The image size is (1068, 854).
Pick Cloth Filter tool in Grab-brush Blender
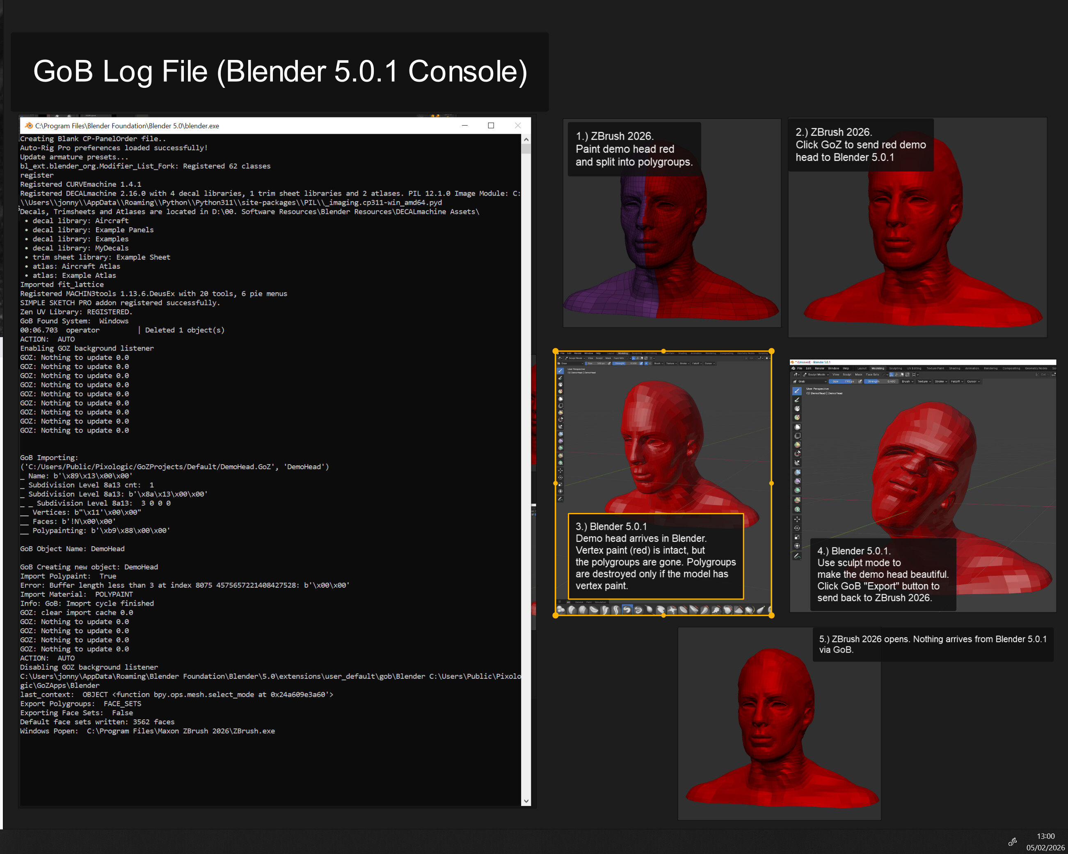(798, 481)
